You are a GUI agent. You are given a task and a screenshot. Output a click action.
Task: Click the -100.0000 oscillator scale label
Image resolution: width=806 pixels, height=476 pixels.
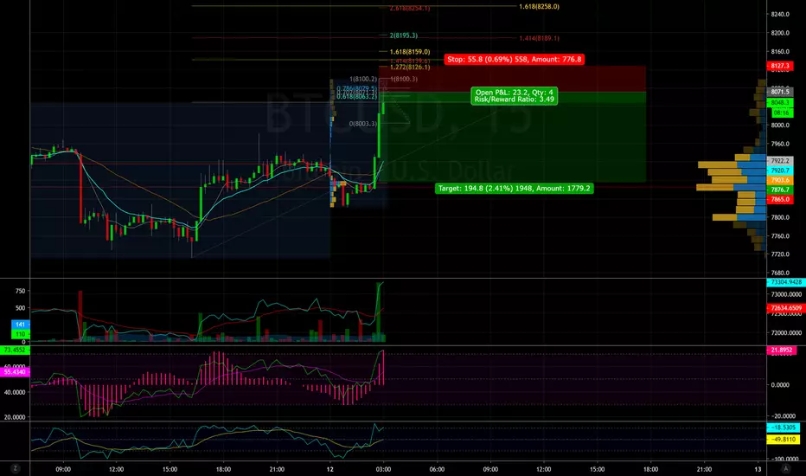[784, 459]
